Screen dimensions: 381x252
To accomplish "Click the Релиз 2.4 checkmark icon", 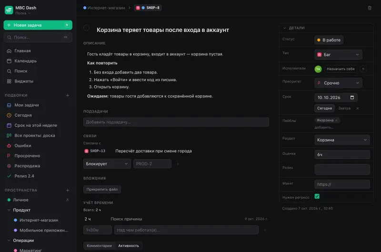I will click(9, 176).
